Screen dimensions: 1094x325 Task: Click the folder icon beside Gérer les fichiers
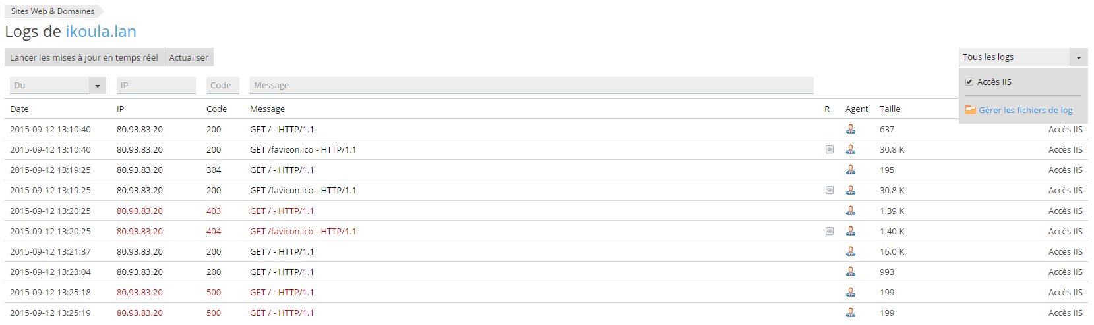tap(970, 110)
